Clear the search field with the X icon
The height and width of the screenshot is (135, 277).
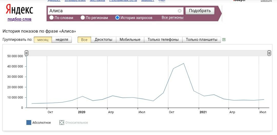point(180,11)
